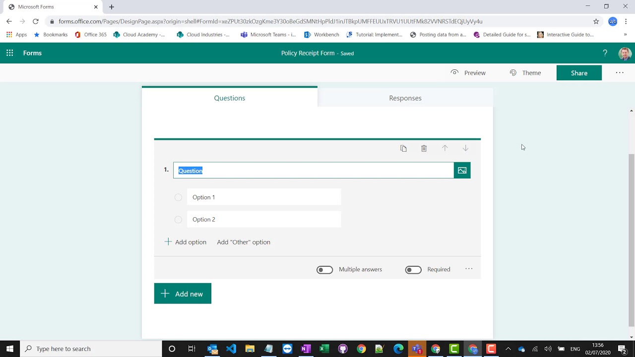Open TeamViewer from the taskbar

point(287,349)
